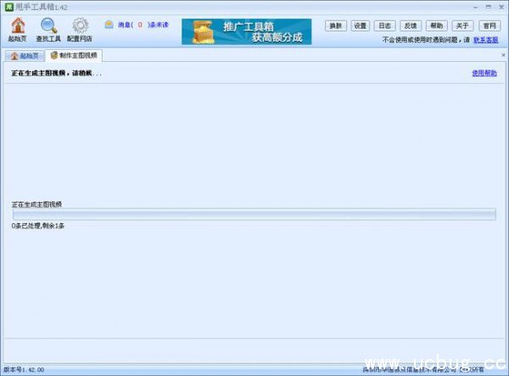
Task: Click the 反馈 feedback button
Action: point(411,25)
